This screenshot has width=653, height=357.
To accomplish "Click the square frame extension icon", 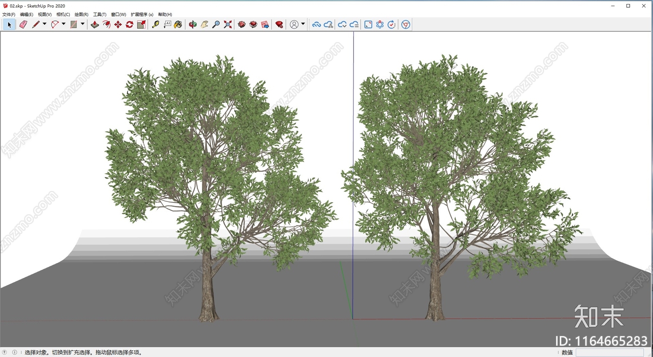I will tap(368, 25).
